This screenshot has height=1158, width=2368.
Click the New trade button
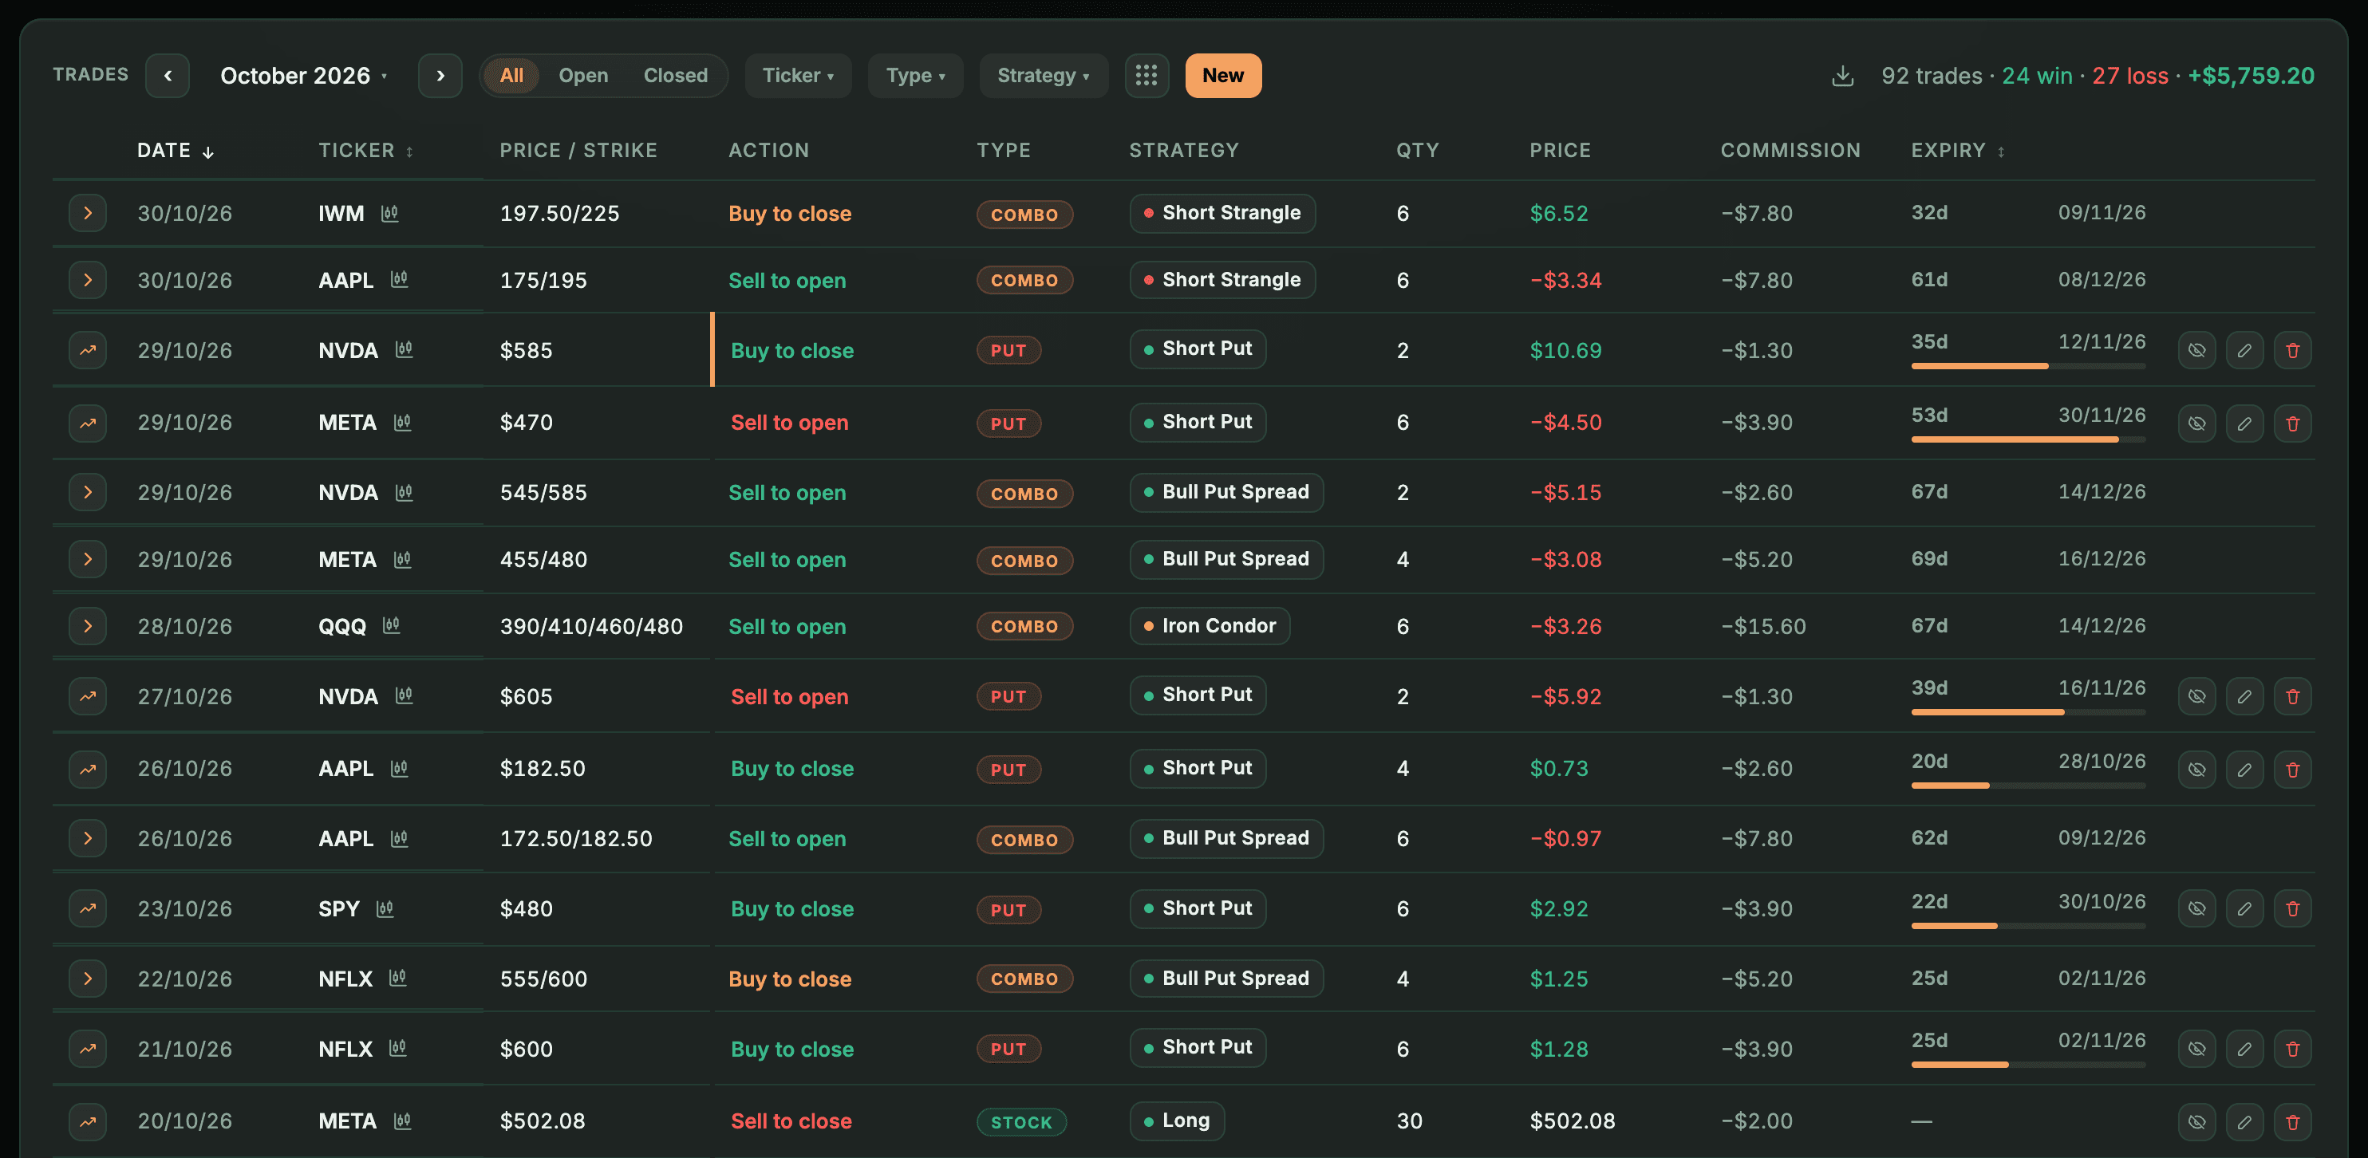point(1222,75)
